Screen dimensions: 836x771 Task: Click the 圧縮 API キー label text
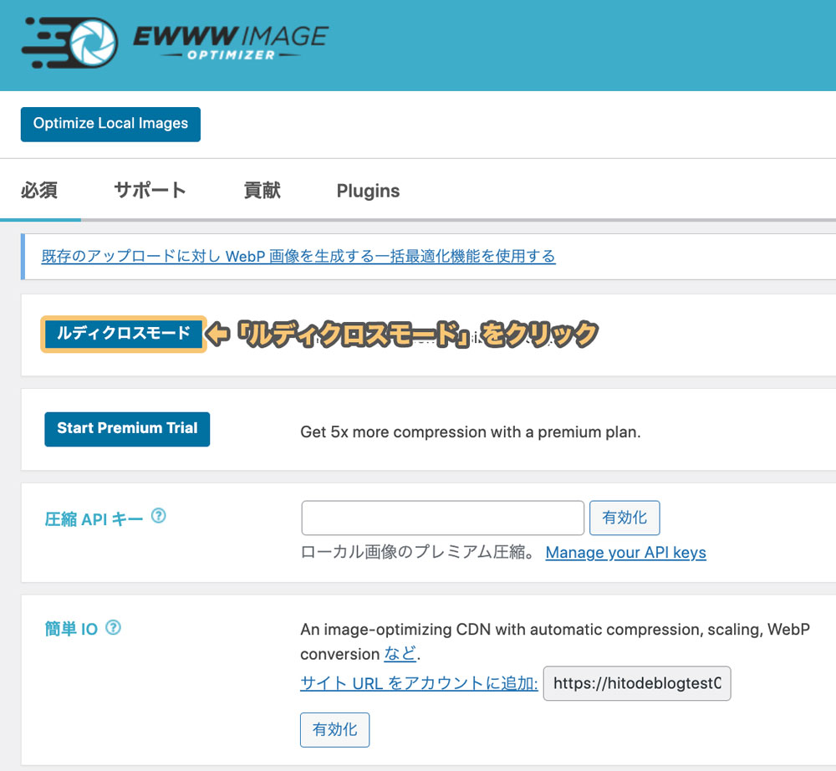tap(94, 518)
